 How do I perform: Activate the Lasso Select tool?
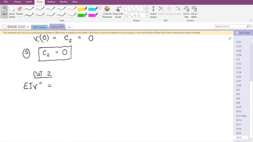point(12,12)
